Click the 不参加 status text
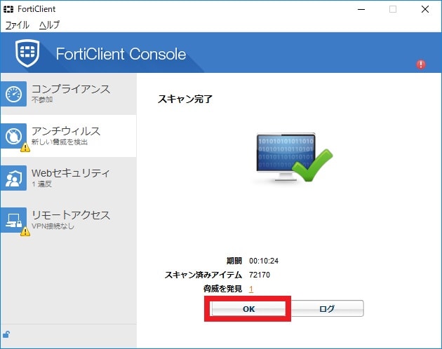This screenshot has width=442, height=349. [42, 100]
